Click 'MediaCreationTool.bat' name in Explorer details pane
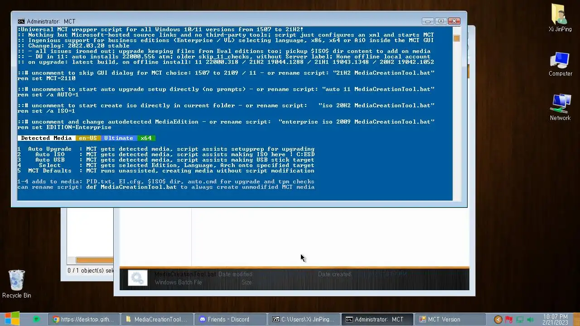Viewport: 580px width, 326px height. 185,274
